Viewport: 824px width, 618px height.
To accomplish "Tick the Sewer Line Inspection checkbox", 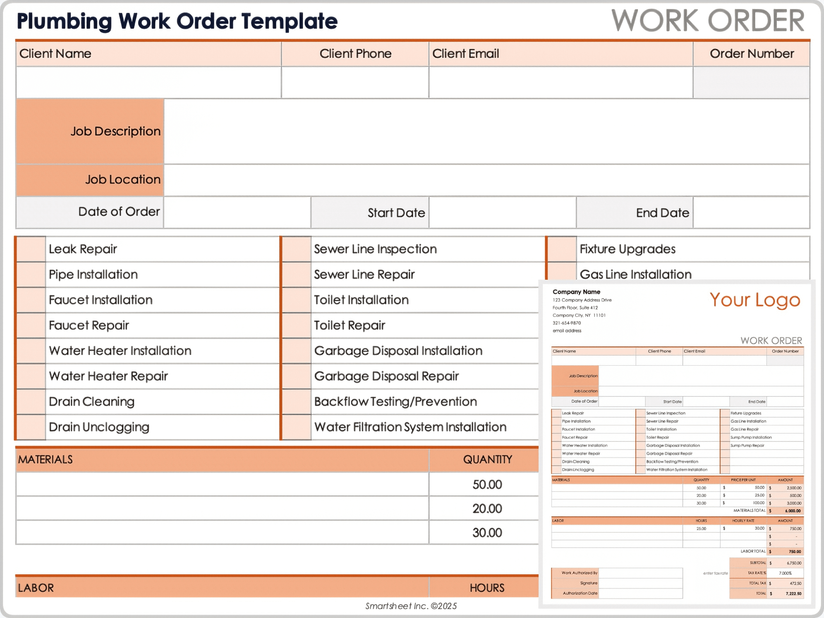I will coord(297,249).
